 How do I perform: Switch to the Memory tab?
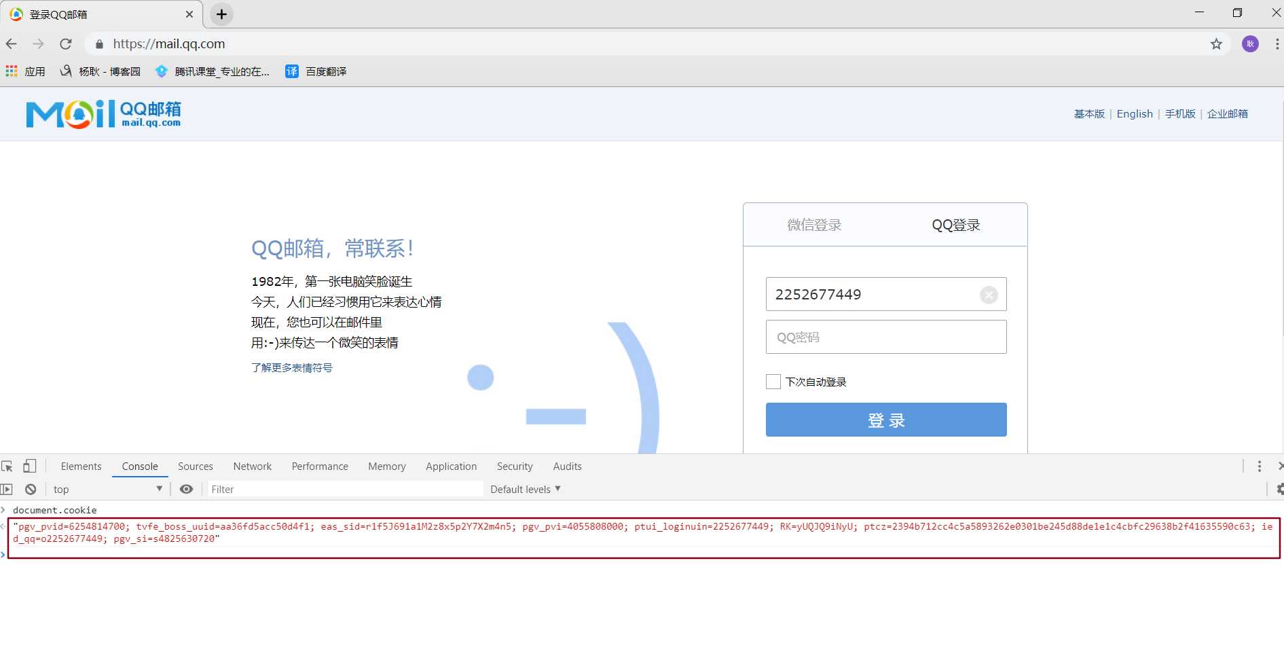coord(387,467)
